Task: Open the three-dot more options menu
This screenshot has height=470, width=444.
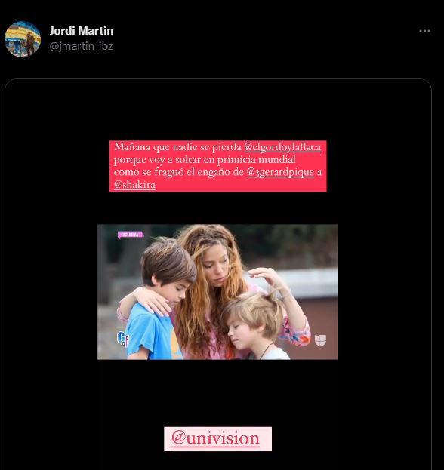Action: click(x=424, y=31)
